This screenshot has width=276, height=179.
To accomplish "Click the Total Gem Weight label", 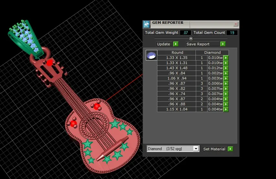I will (x=162, y=33).
